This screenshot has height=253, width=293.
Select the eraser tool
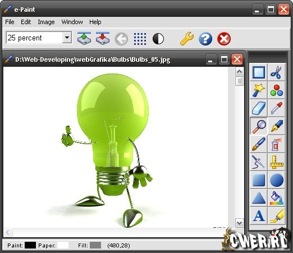coord(259,108)
